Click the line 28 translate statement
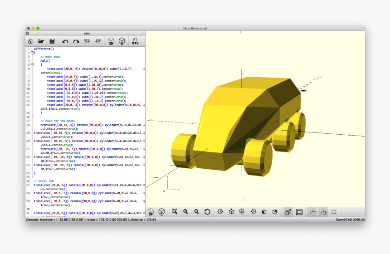 click(86, 195)
